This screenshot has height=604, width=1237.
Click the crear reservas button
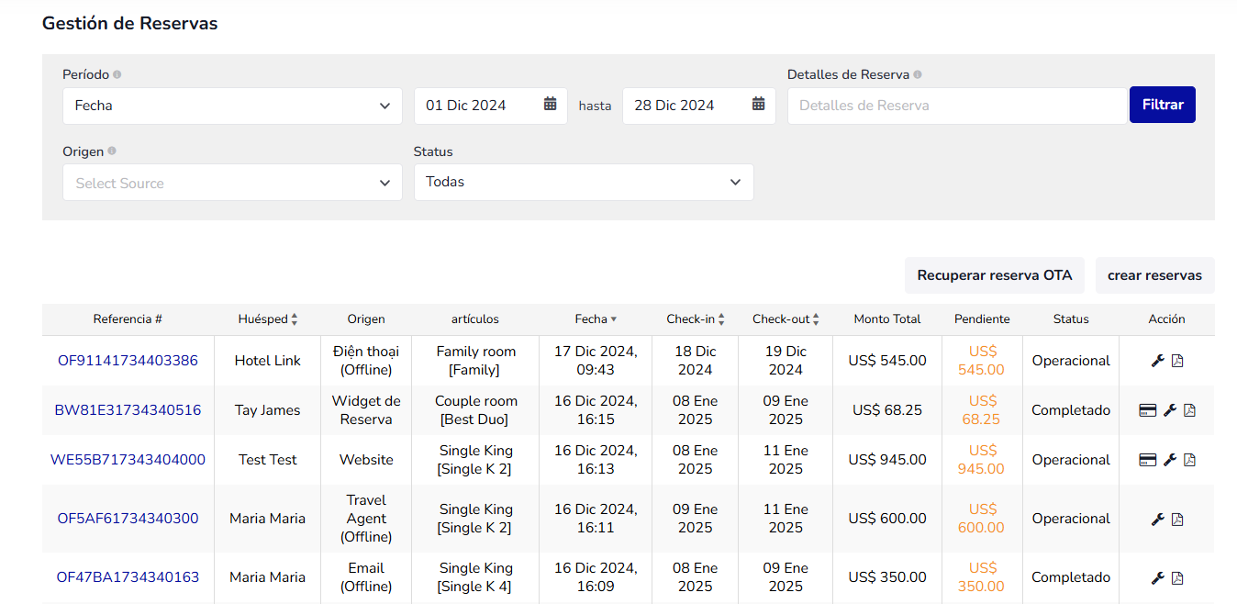[1154, 275]
